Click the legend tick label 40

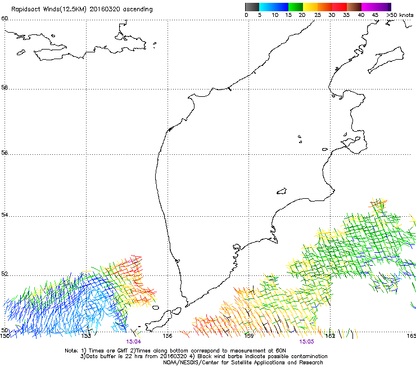(361, 15)
